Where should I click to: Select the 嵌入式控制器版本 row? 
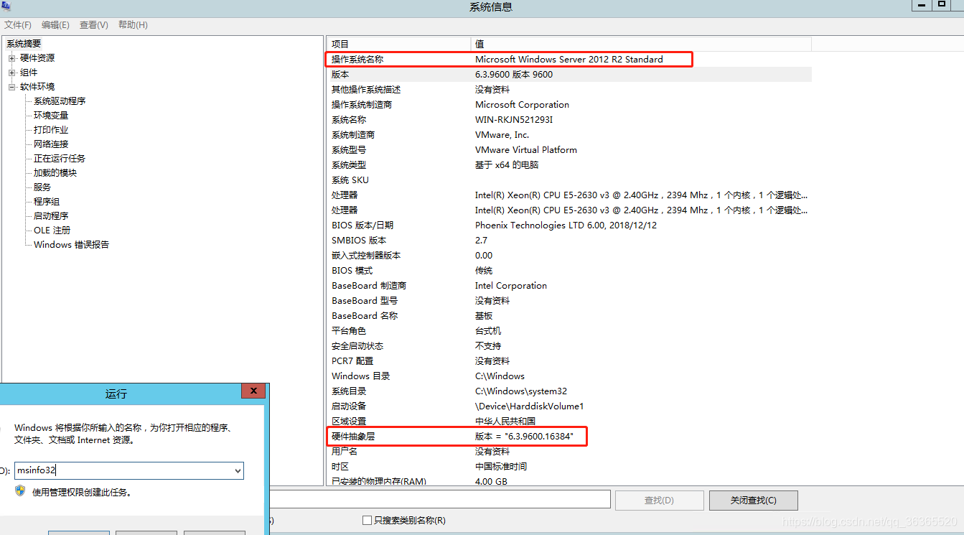coord(569,256)
